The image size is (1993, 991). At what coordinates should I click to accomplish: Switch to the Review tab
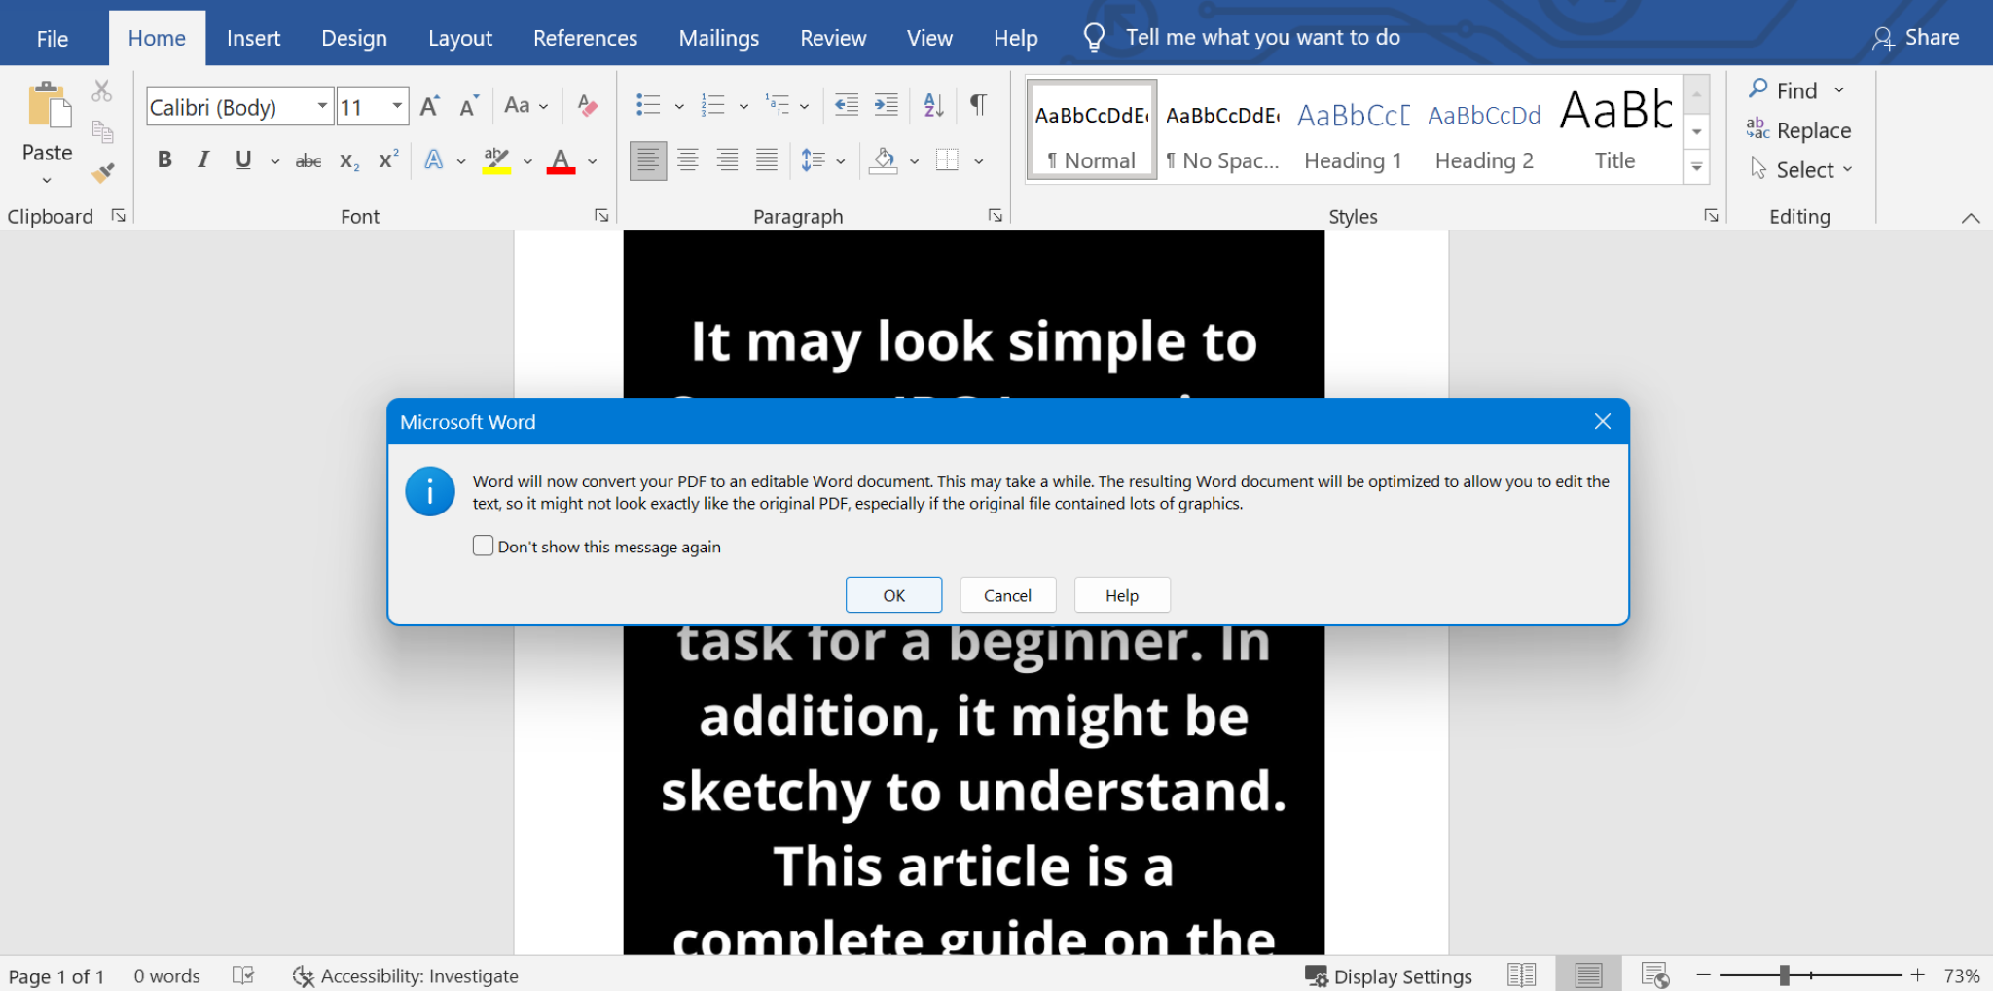pyautogui.click(x=833, y=38)
